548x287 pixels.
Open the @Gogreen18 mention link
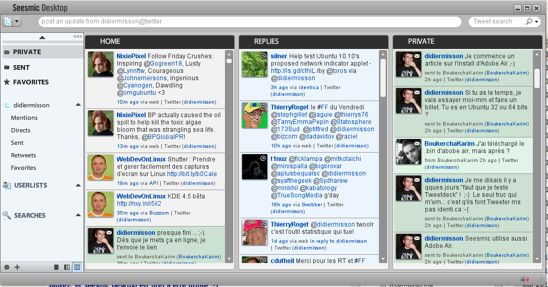coord(163,64)
